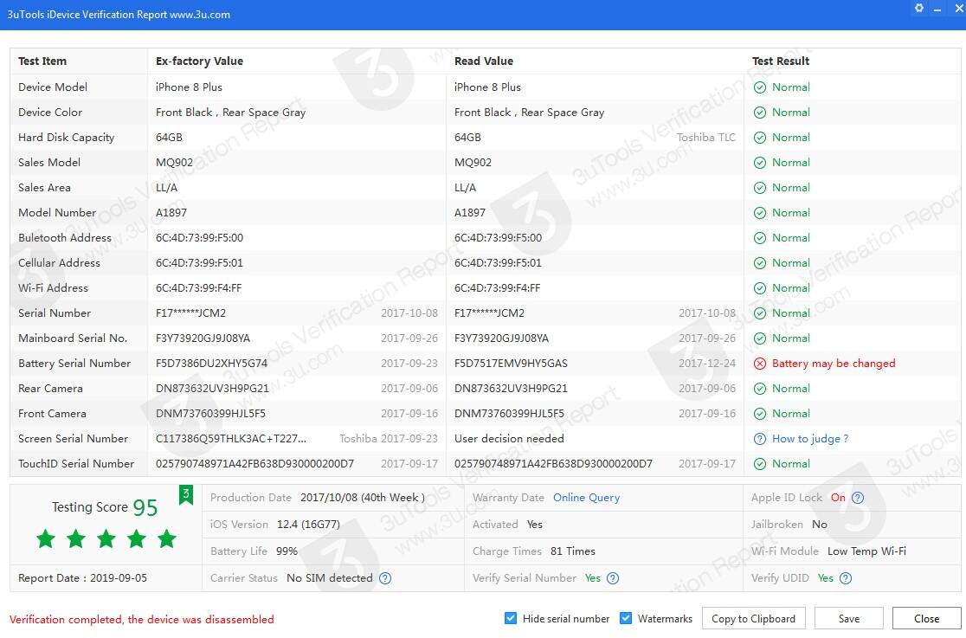Click the Copy to Clipboard button
Viewport: 966px width, 638px height.
point(753,618)
